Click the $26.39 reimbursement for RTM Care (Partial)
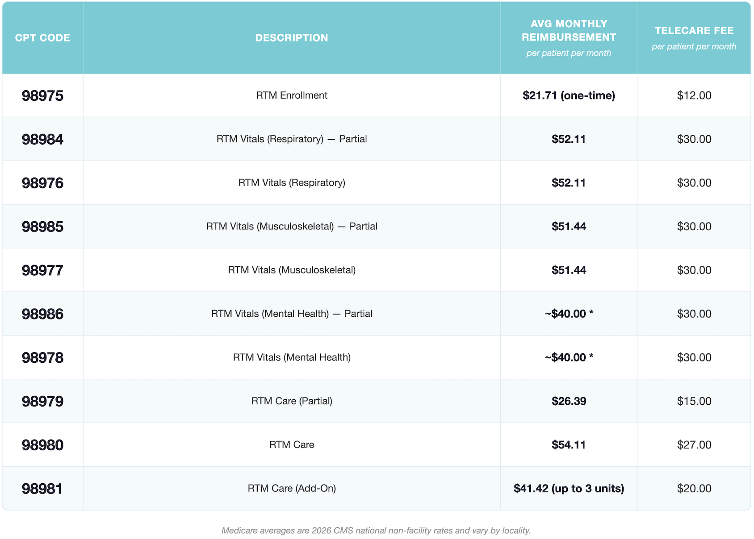The width and height of the screenshot is (754, 539). point(569,401)
